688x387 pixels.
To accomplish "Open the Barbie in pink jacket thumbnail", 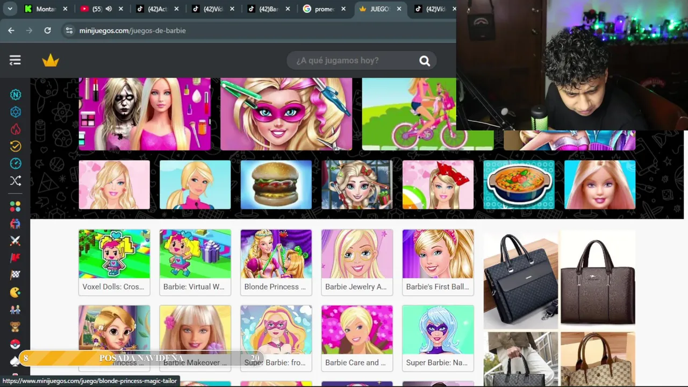I will (195, 184).
